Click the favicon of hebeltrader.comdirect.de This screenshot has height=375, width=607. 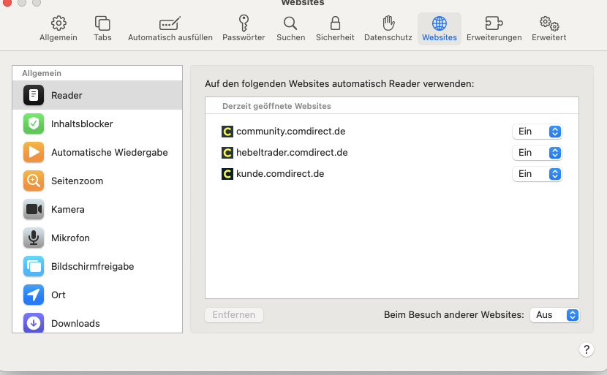(227, 153)
